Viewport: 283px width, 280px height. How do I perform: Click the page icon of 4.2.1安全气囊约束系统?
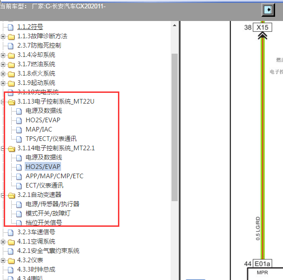(x=11, y=251)
